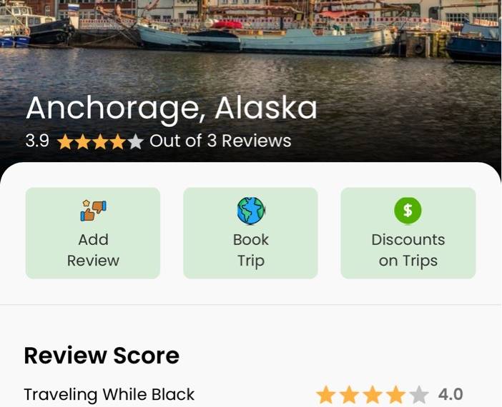Click the 3.9 rating number
Viewport: 502px width, 407px height.
37,141
